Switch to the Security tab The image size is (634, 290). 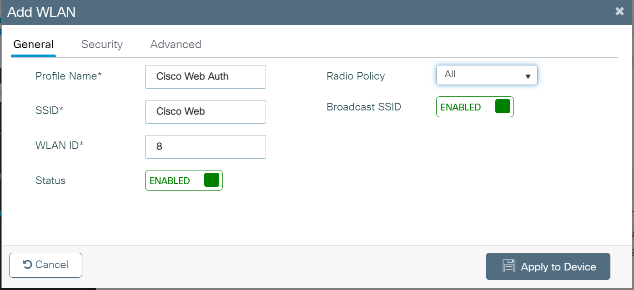102,45
